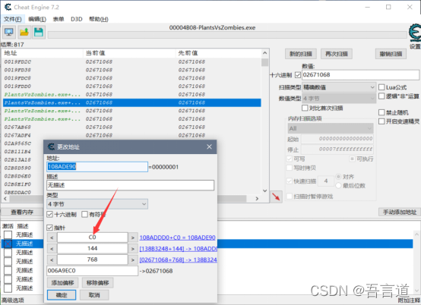The width and height of the screenshot is (421, 305).
Task: Open the 文件 menu
Action: click(x=13, y=19)
